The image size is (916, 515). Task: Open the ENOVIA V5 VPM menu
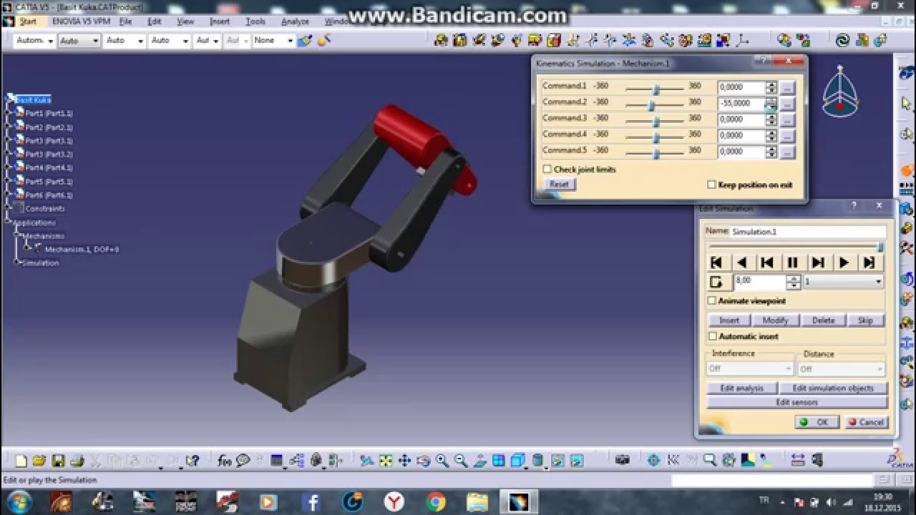pyautogui.click(x=81, y=21)
